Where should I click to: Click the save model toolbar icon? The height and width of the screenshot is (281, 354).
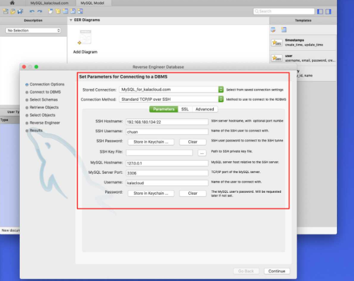point(20,11)
